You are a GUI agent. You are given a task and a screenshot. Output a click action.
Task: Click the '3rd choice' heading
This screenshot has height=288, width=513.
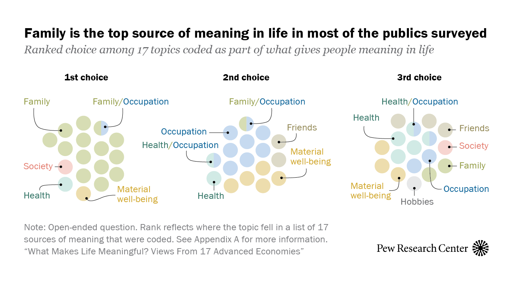pos(419,77)
